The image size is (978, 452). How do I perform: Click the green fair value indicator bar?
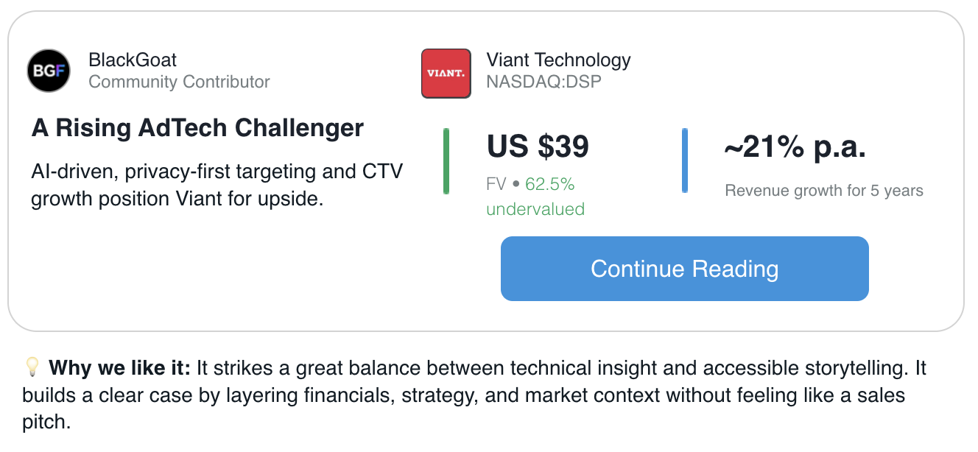point(446,161)
